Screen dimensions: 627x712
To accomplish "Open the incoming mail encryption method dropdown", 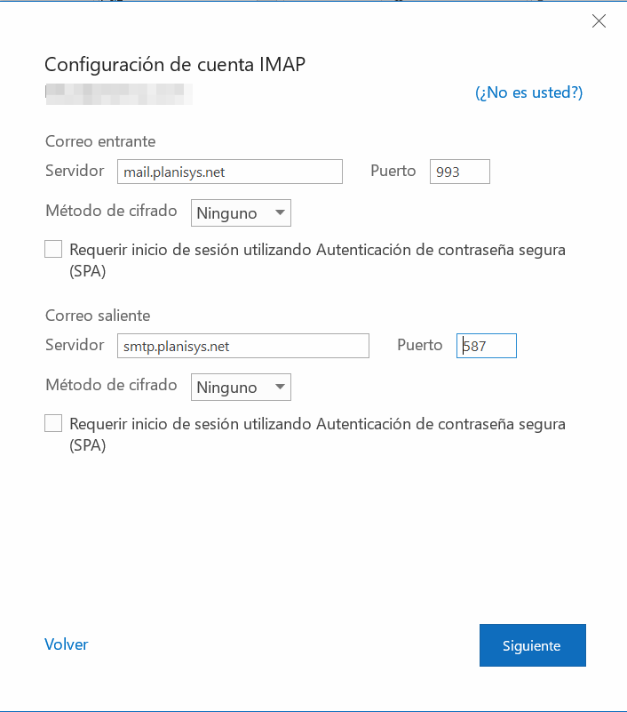I will 241,213.
